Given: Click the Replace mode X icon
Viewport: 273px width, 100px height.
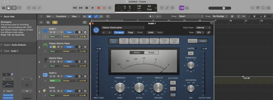Looking at the screenshot, I should tap(162, 8).
